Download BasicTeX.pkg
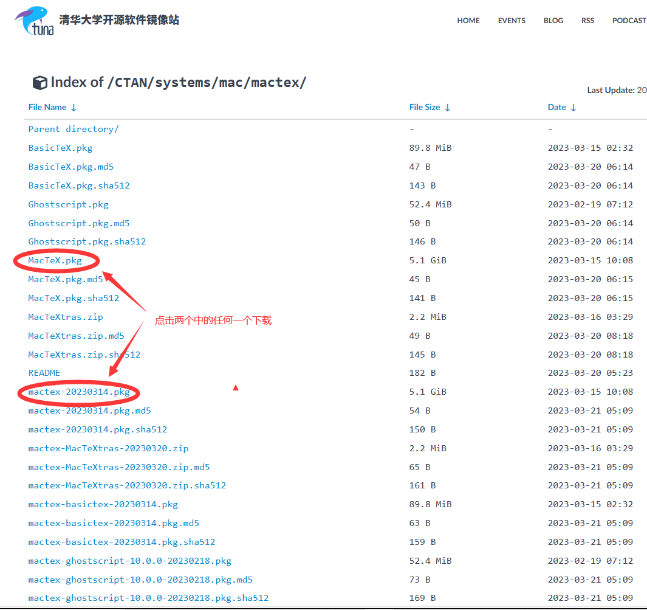The height and width of the screenshot is (610, 647). (60, 148)
